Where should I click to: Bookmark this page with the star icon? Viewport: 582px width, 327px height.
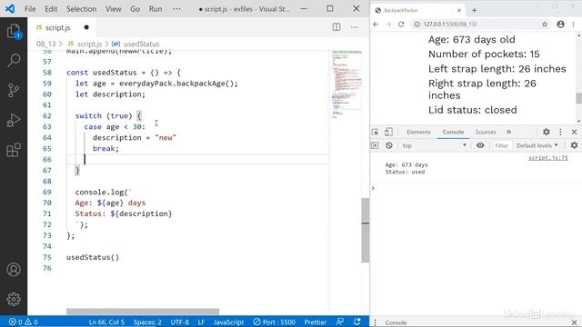[545, 25]
